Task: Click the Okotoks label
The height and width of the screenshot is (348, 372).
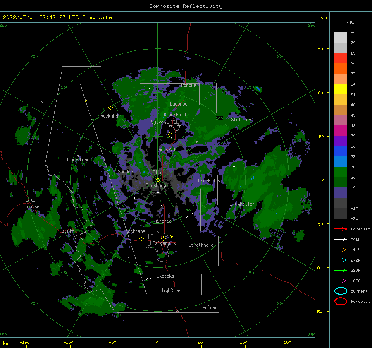Action: [x=165, y=276]
